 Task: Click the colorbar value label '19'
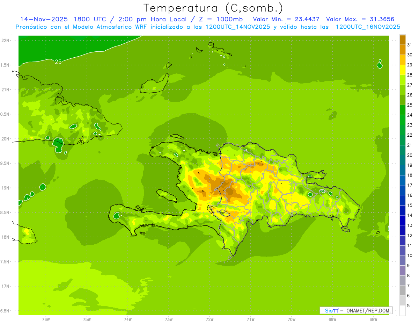pyautogui.click(x=410, y=165)
